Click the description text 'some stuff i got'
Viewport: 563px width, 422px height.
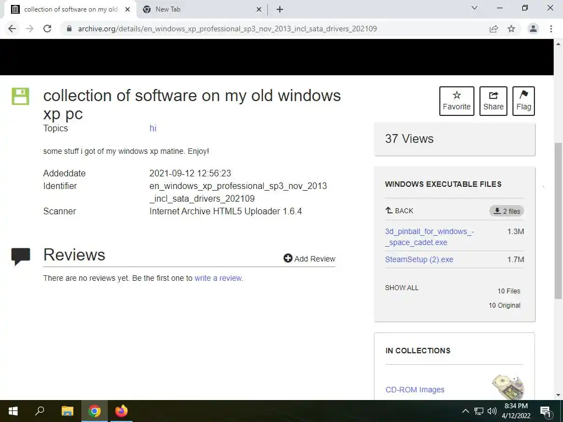coord(126,151)
